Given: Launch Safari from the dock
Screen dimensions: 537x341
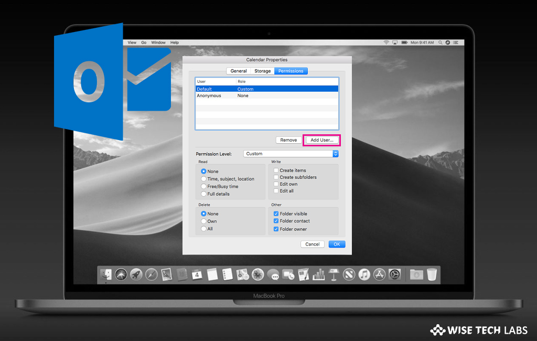Looking at the screenshot, I should 152,274.
